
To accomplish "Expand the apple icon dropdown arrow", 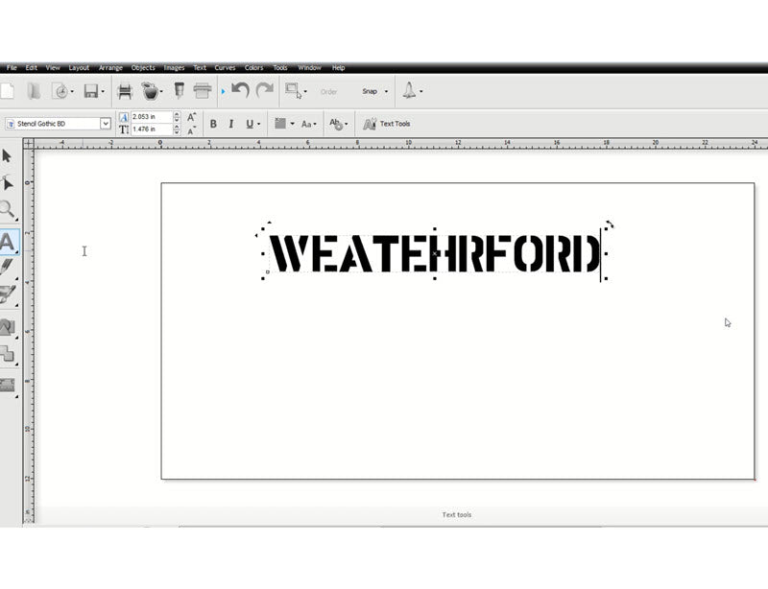I will (x=161, y=91).
